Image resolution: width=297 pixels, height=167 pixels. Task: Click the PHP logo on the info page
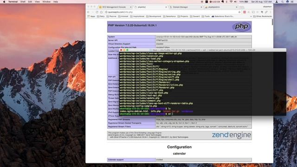coord(241,26)
